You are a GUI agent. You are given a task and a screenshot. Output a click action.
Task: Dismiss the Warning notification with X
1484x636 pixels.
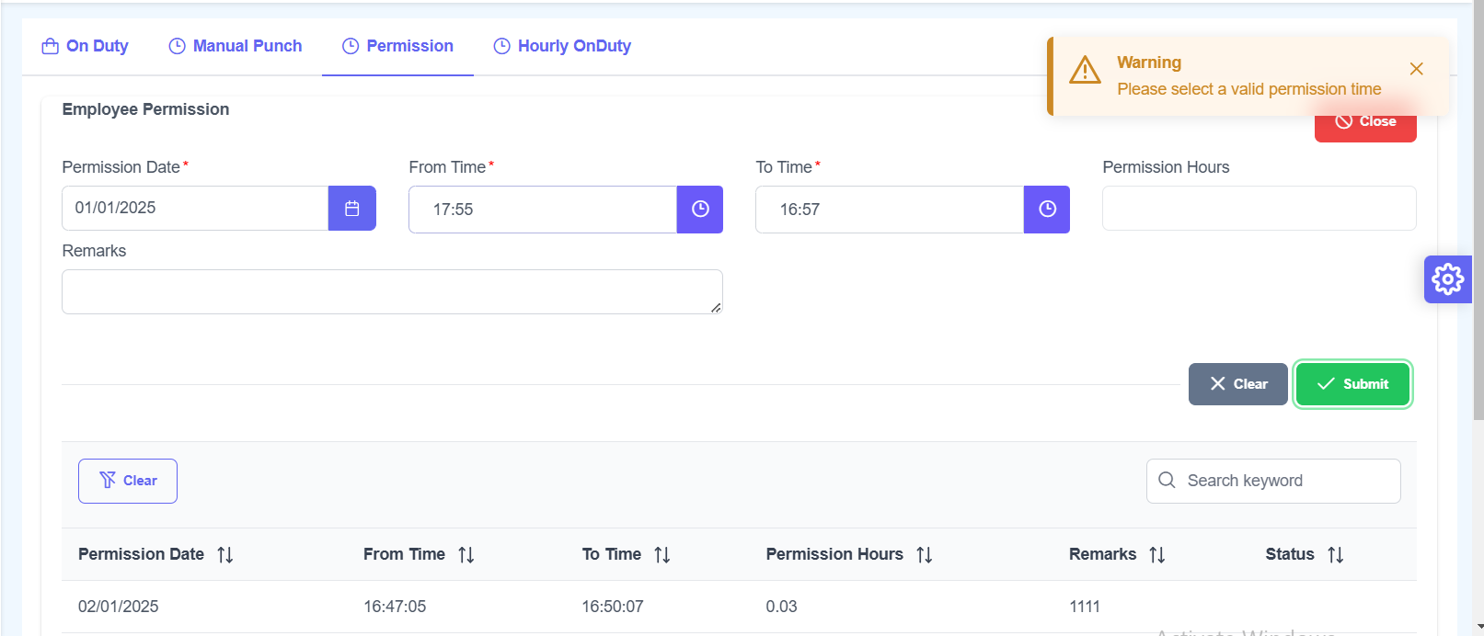[x=1416, y=69]
